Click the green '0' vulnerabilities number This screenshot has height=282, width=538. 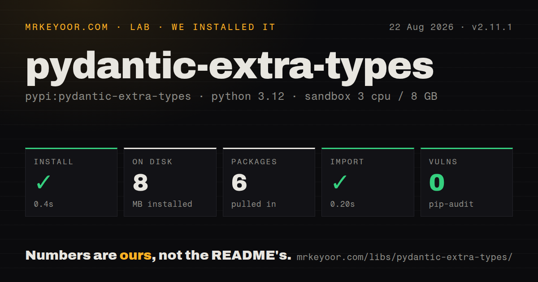437,183
